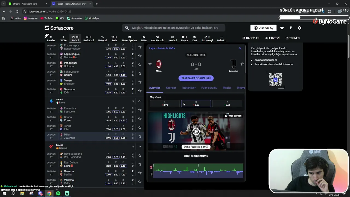Play the Milan-Juventus highlights video
This screenshot has width=350, height=197.
click(x=196, y=131)
